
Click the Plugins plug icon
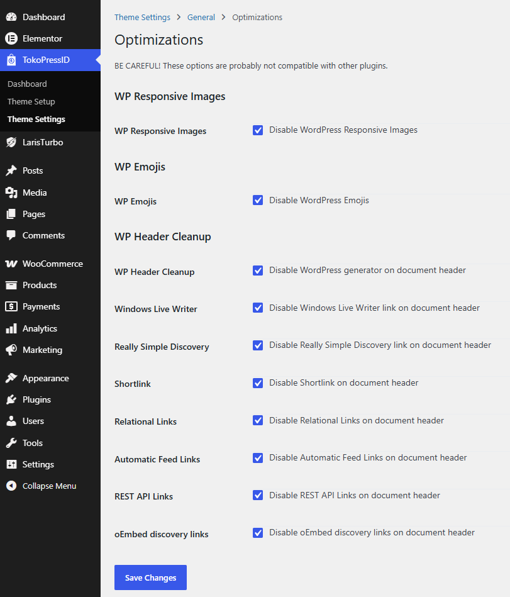(11, 399)
